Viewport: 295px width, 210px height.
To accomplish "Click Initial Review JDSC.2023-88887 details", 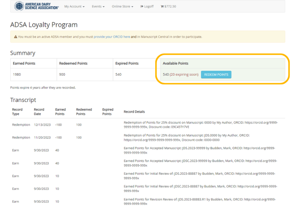I will point(200,189).
